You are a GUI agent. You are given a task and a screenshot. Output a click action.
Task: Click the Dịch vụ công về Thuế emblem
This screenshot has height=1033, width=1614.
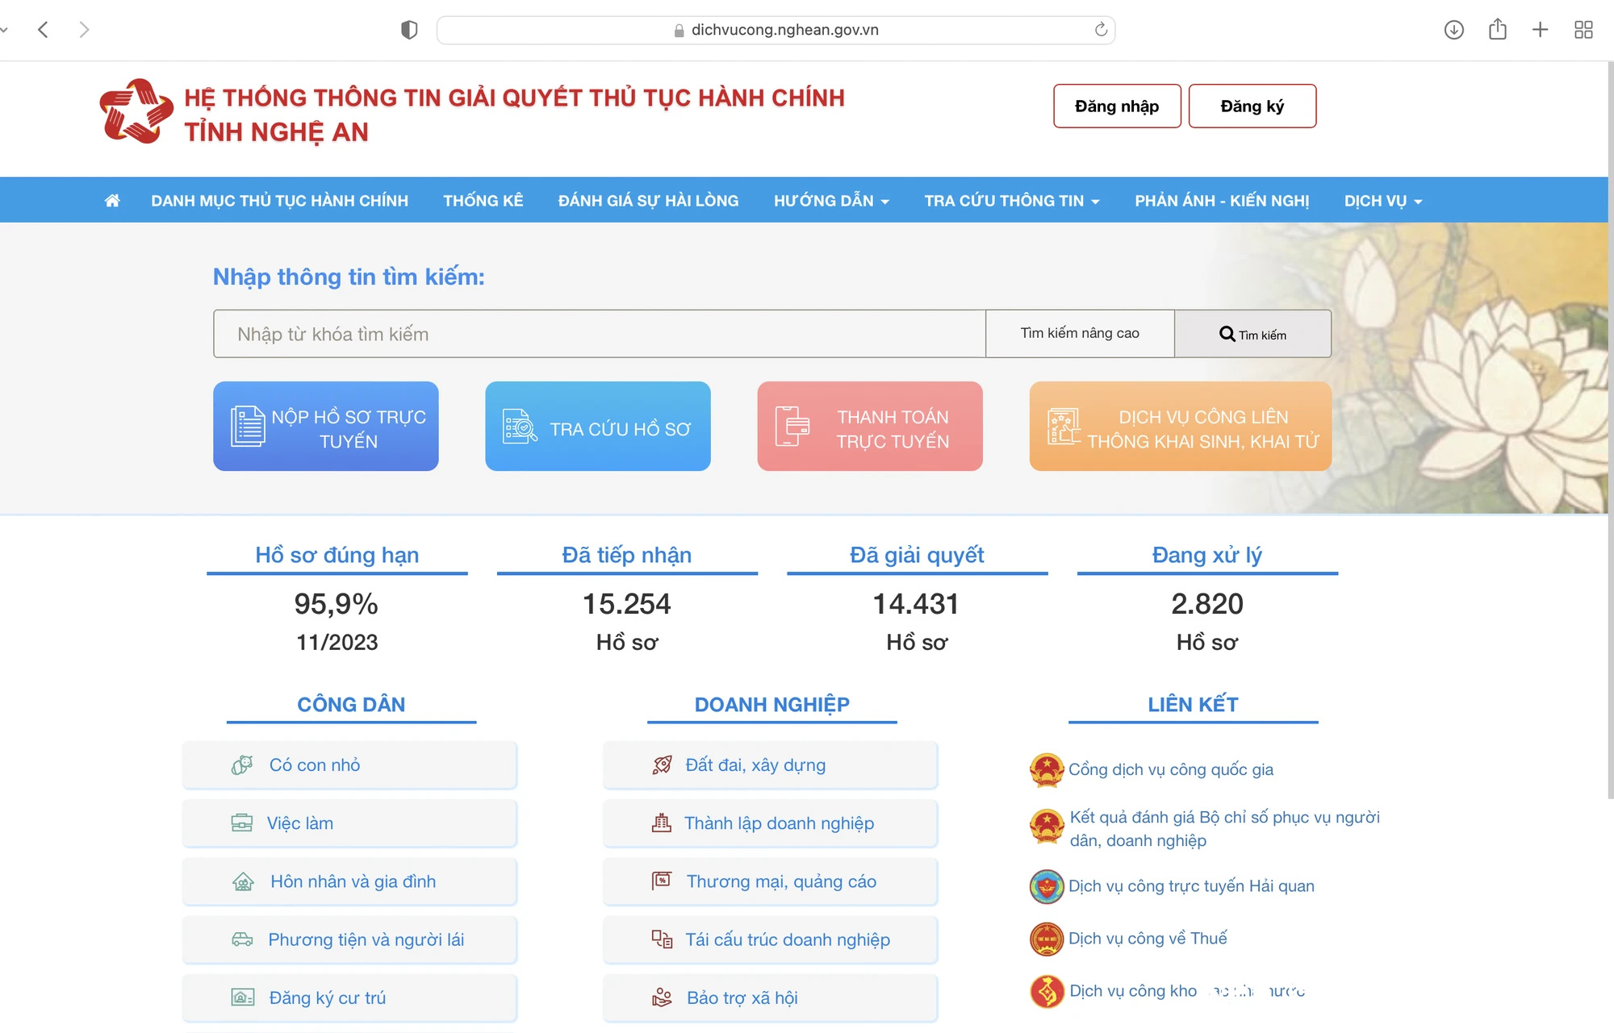1046,938
